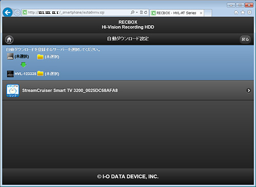Open StreamCruiser entry with chevron arrow
Viewport: 256px width, 187px height.
click(x=249, y=91)
